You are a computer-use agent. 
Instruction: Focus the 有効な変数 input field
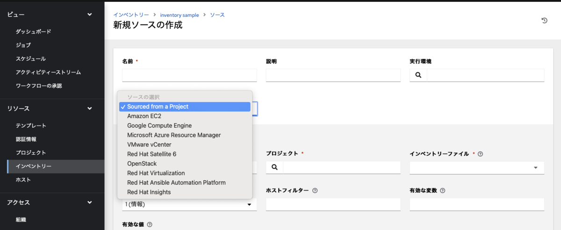(477, 204)
